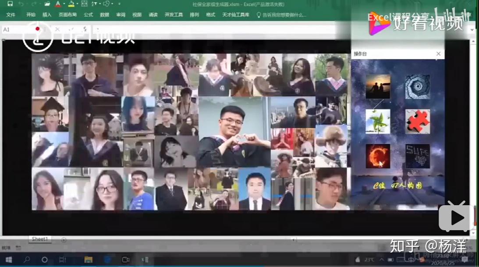Undo the last action
Image resolution: width=479 pixels, height=267 pixels.
point(21,4)
